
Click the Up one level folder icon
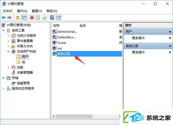(18, 17)
